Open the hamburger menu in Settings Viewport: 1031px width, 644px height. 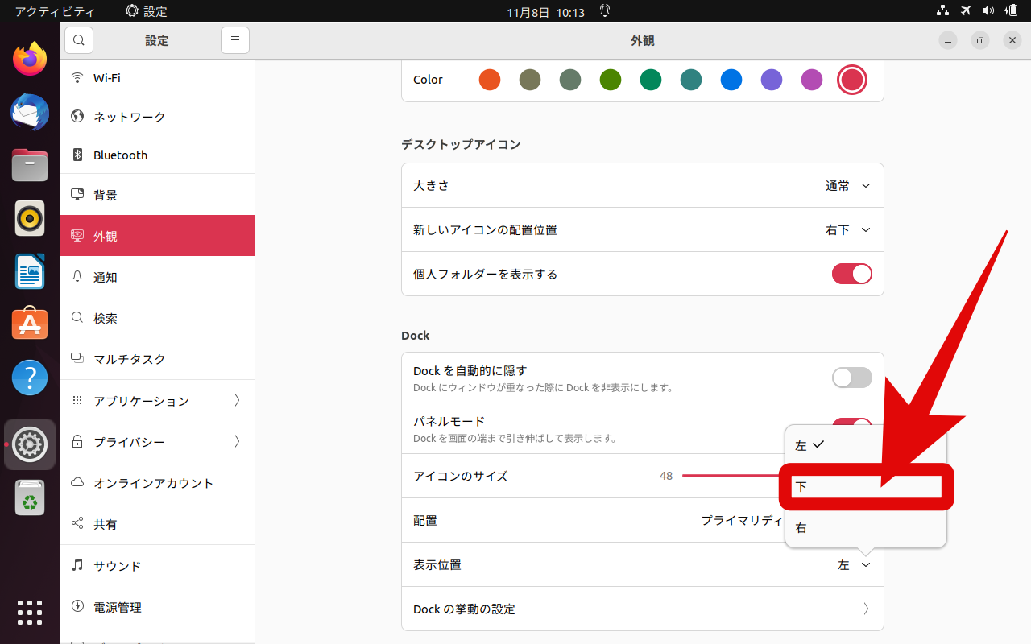(234, 39)
